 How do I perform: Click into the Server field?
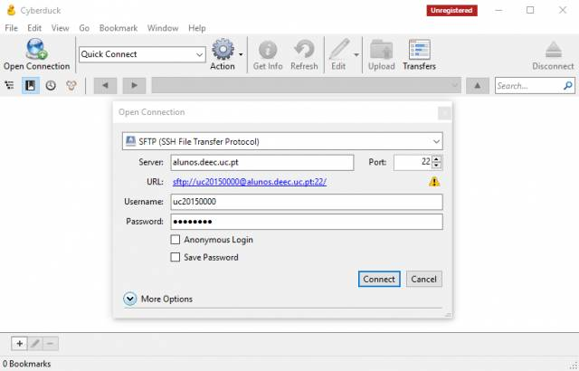(x=262, y=163)
